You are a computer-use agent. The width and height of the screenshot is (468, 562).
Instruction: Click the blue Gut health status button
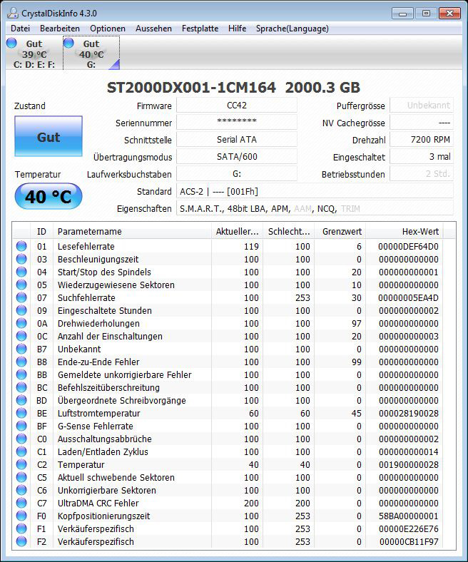49,136
